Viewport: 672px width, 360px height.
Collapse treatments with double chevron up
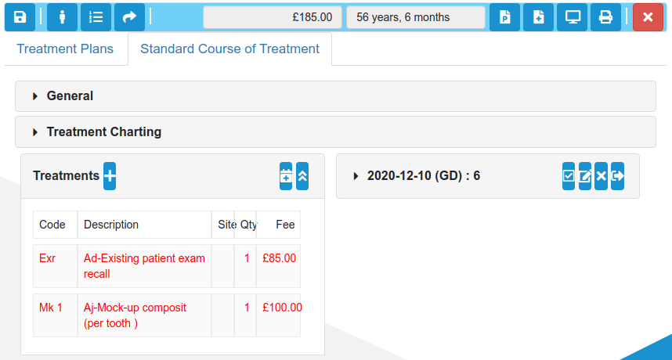(302, 176)
